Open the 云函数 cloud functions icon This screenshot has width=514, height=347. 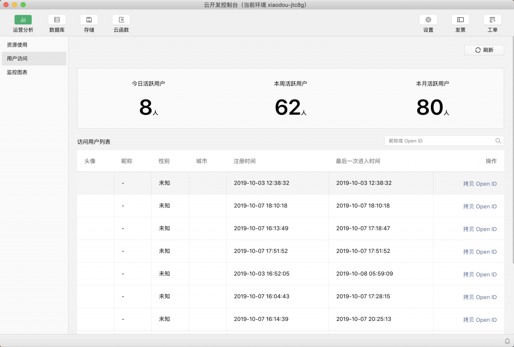(x=121, y=20)
